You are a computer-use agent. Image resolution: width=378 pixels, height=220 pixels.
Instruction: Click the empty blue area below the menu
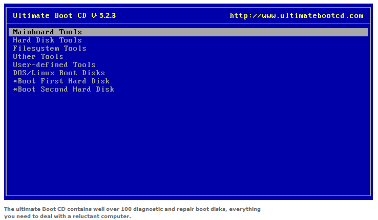point(188,144)
